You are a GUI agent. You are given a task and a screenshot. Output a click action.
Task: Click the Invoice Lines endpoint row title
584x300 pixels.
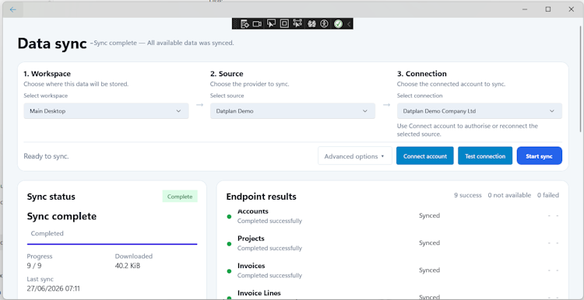tap(259, 293)
